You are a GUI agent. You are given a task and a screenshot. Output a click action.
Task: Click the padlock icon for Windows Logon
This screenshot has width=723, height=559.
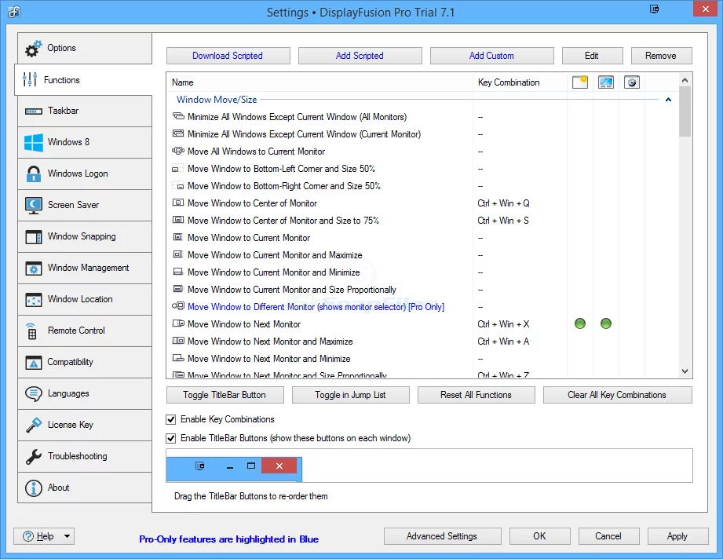pyautogui.click(x=33, y=174)
